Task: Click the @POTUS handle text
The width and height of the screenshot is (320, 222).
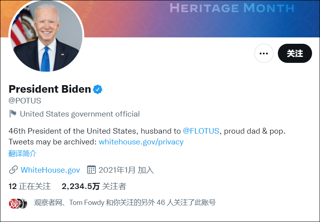Action: pos(25,101)
